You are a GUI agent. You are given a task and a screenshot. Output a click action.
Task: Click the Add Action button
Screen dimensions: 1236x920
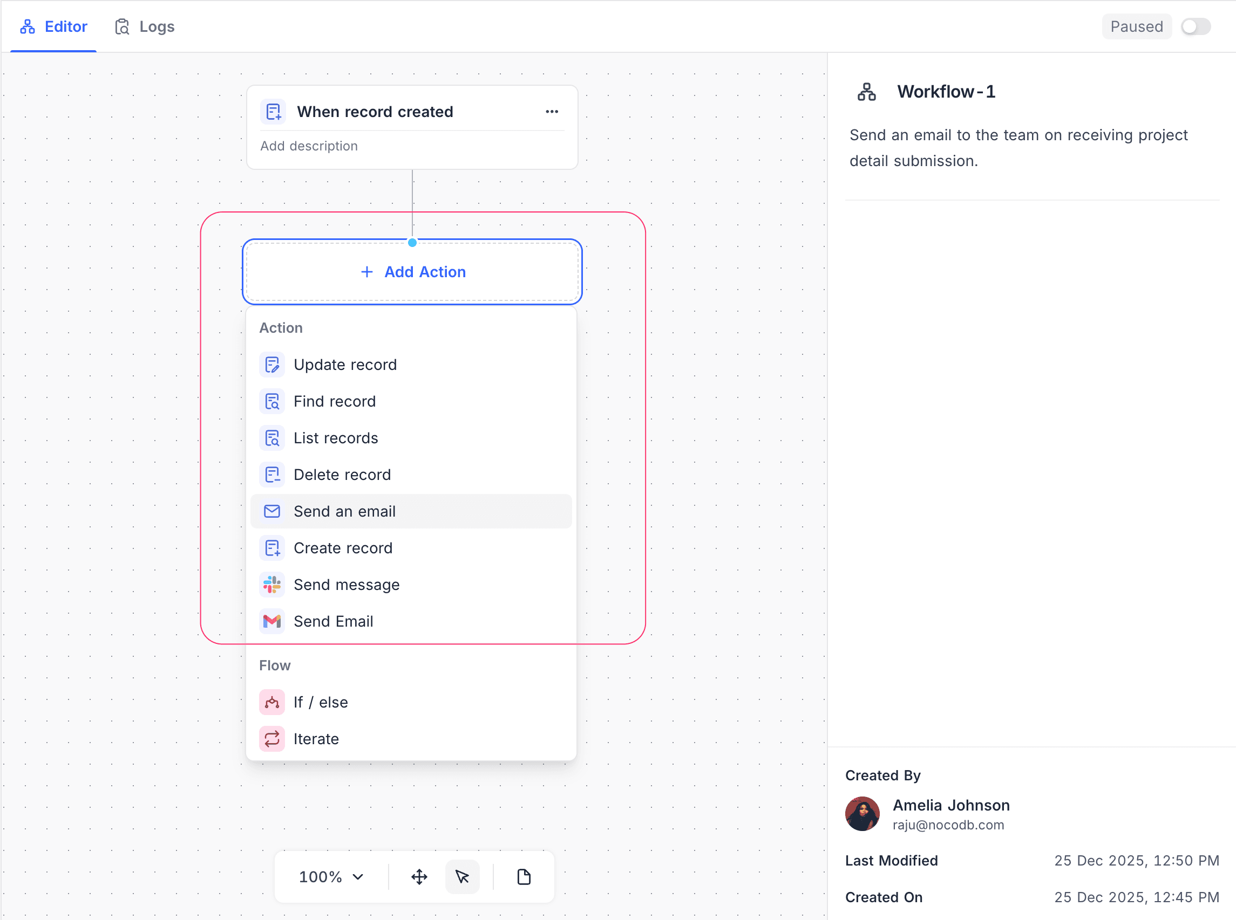pos(412,272)
